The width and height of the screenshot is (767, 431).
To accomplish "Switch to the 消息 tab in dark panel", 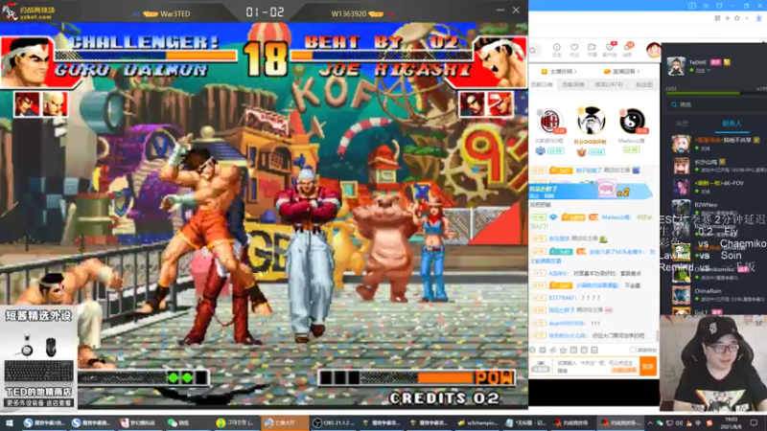I will [682, 124].
